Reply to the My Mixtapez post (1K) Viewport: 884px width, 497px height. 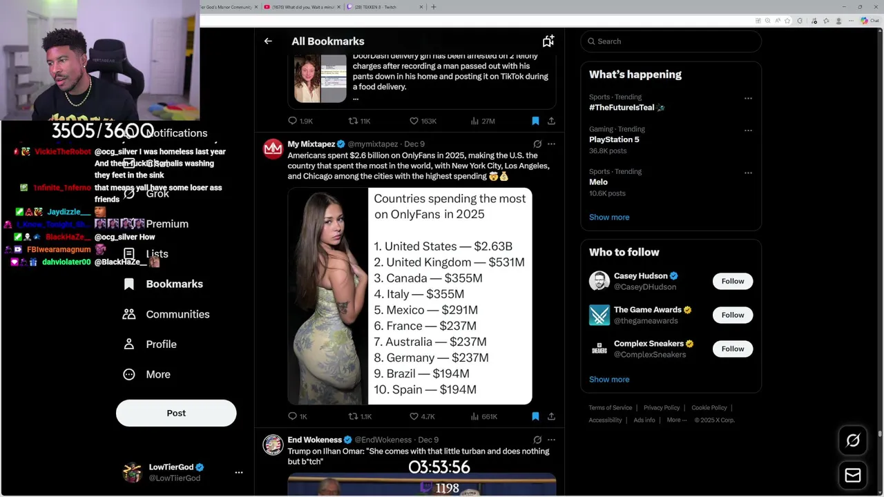pos(298,416)
